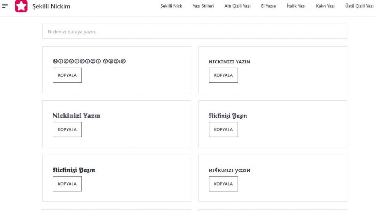Copy the bold gothic Nickinizi Yazın style
This screenshot has width=375, height=211.
click(x=67, y=184)
